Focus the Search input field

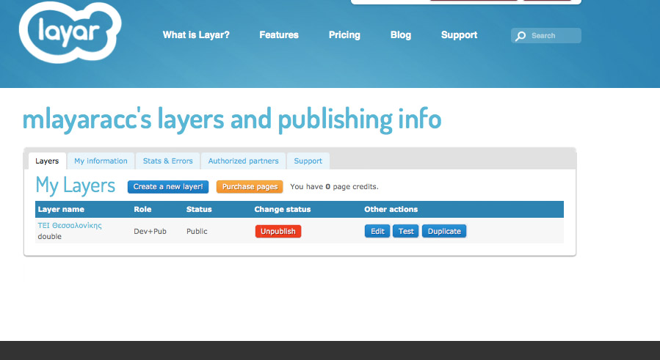[546, 36]
